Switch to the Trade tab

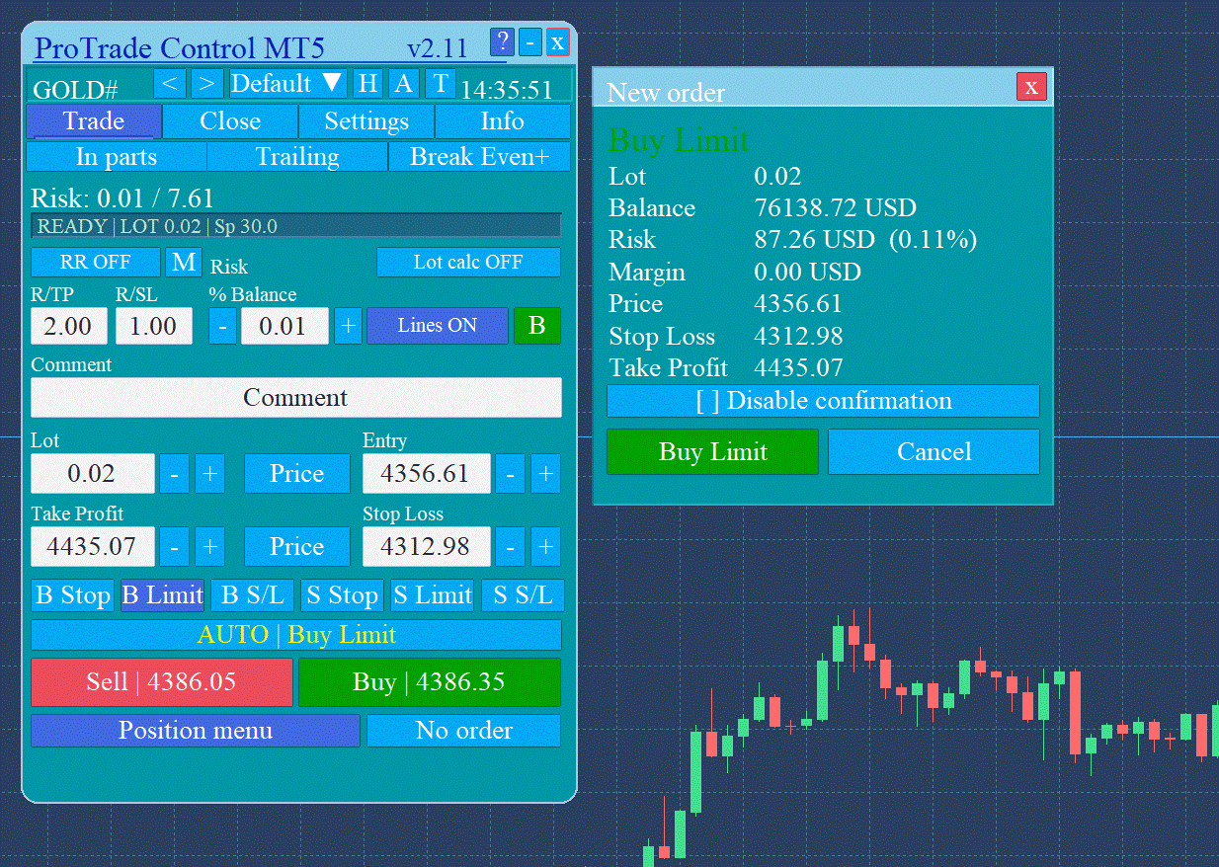tap(94, 121)
